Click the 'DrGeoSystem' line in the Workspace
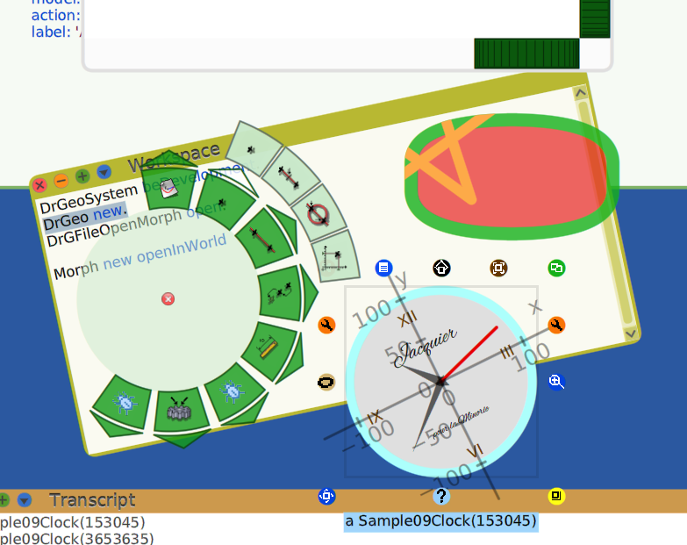This screenshot has width=687, height=545. pos(89,198)
